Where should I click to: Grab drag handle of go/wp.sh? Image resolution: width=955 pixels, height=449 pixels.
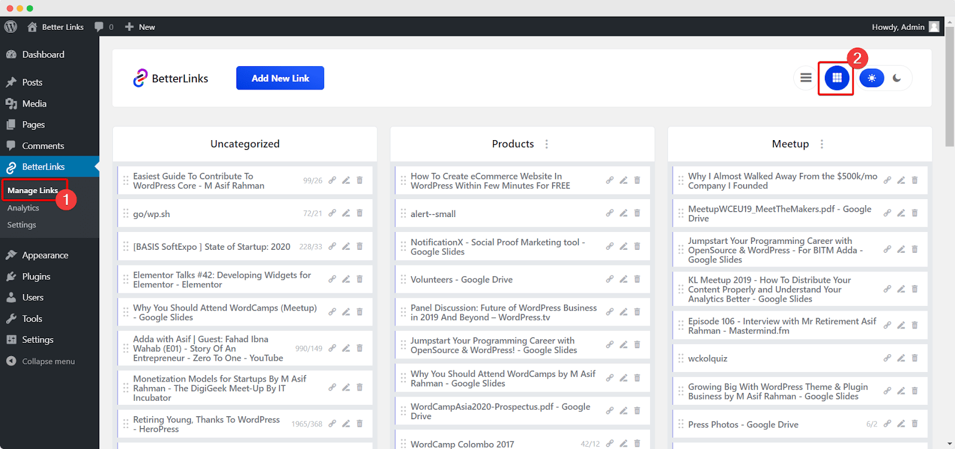125,213
